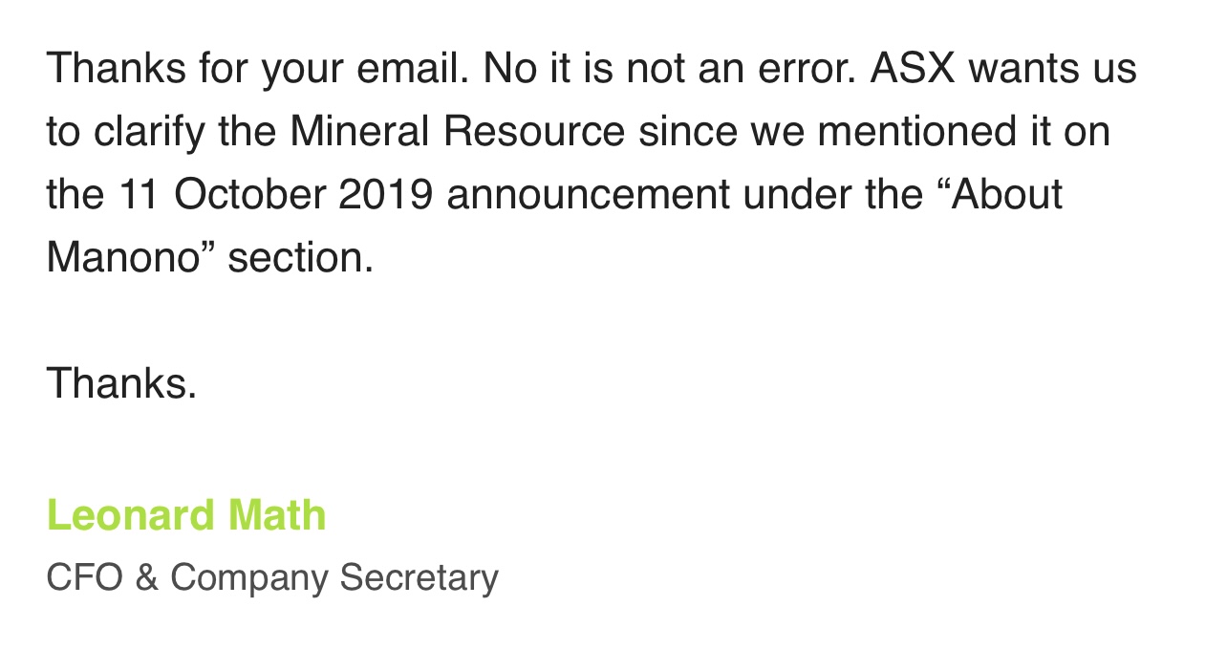The width and height of the screenshot is (1227, 650).
Task: Click the word announcement in the body
Action: point(587,195)
